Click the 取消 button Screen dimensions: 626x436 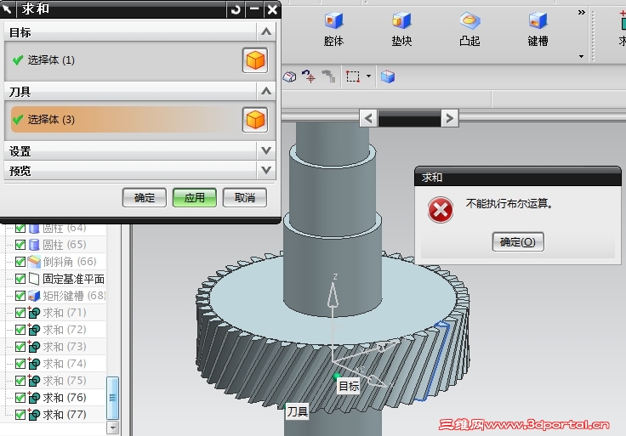click(x=245, y=198)
